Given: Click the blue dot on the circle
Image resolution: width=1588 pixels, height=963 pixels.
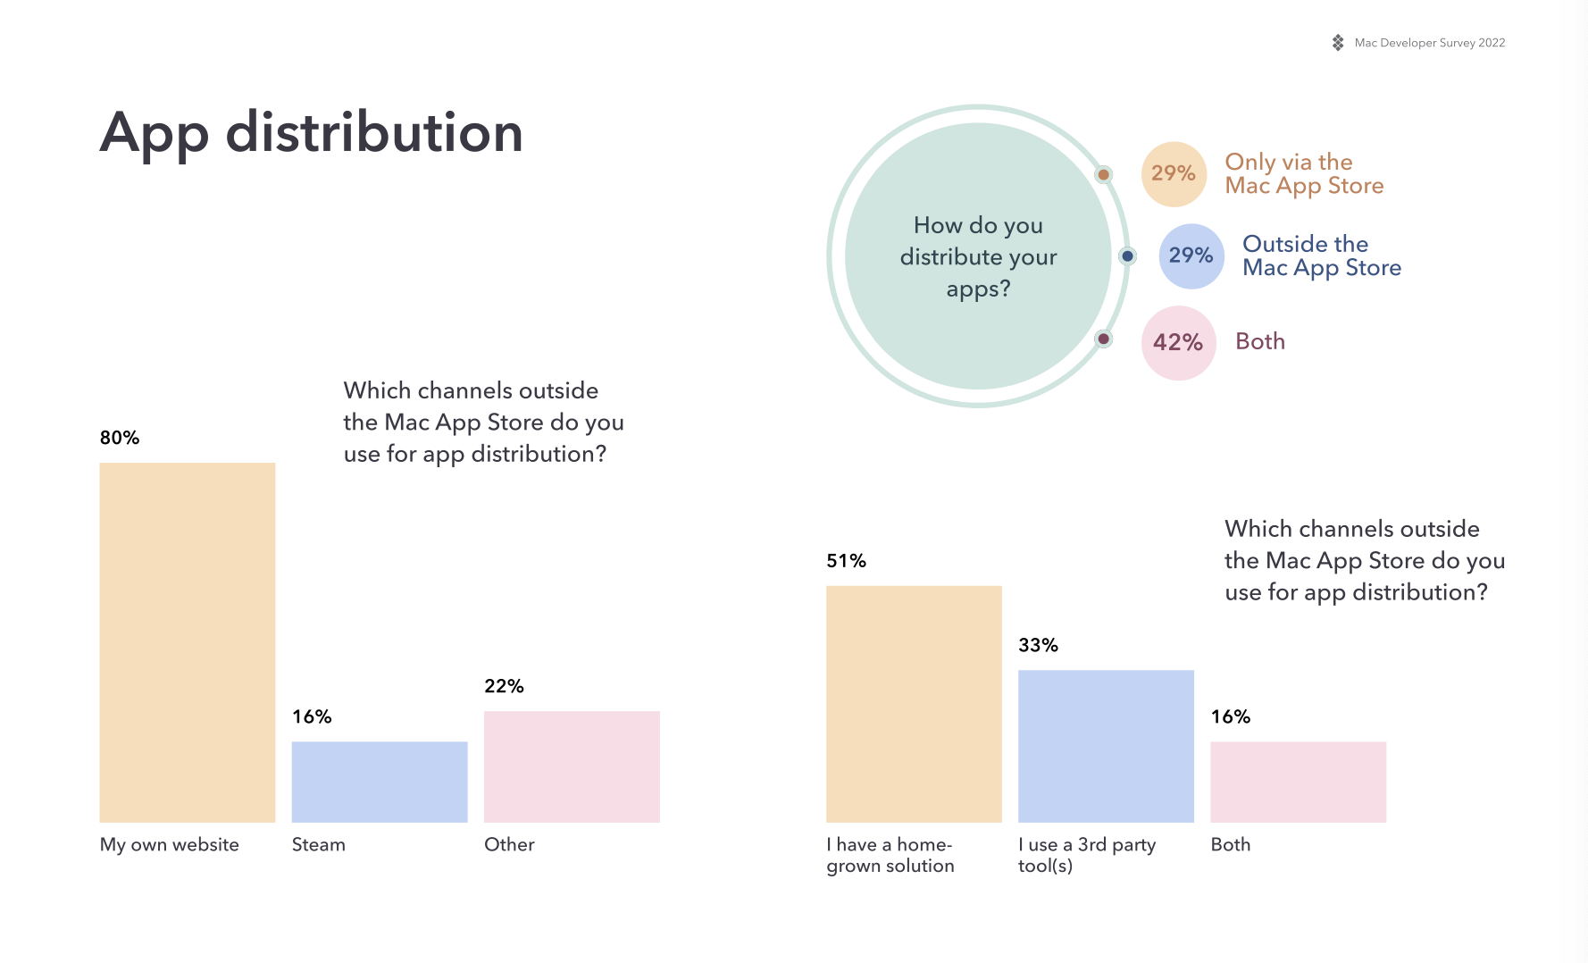Looking at the screenshot, I should (1128, 256).
